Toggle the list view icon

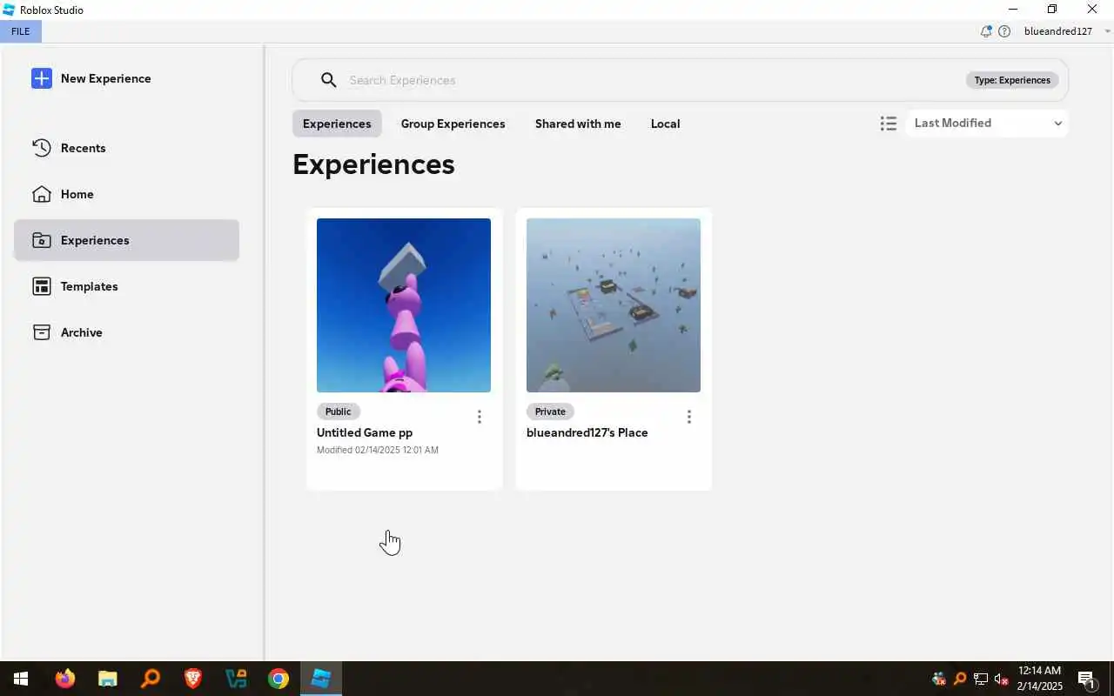coord(888,124)
